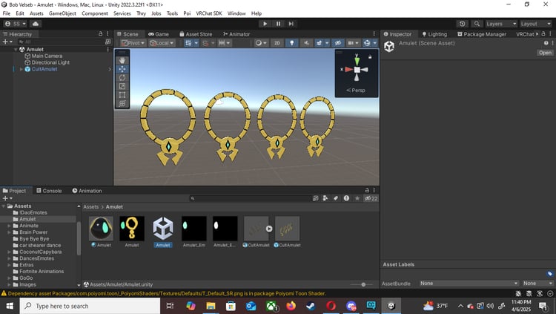
Task: Toggle the Hierarchy panel lock
Action: [100, 33]
